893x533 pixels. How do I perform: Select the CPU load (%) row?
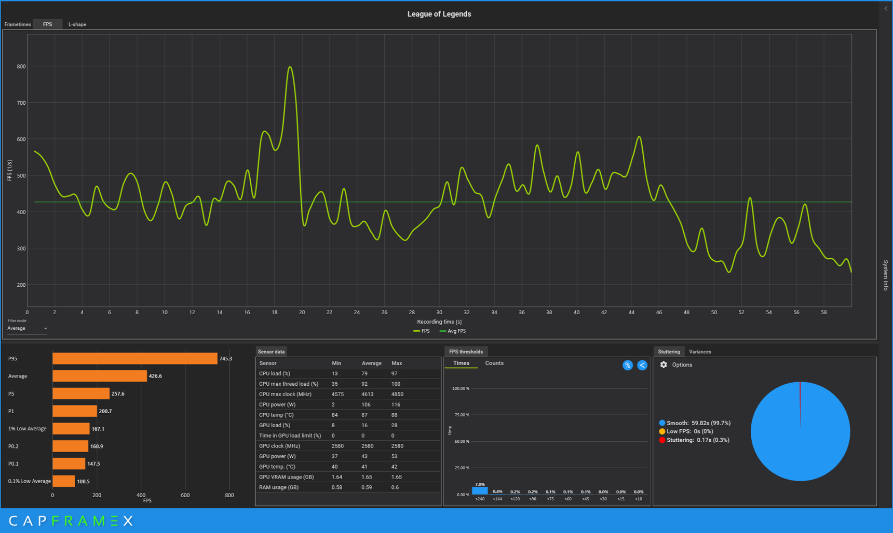pos(348,373)
